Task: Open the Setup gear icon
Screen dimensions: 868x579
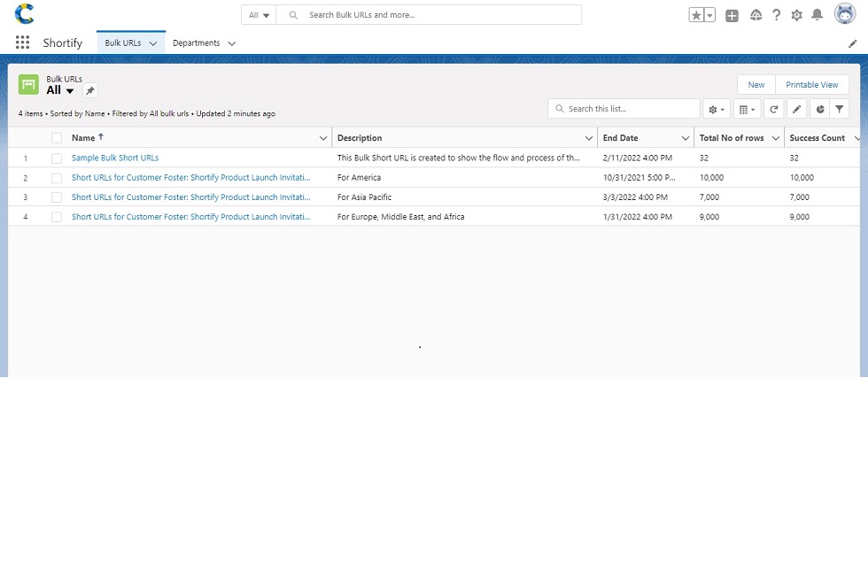Action: tap(796, 15)
